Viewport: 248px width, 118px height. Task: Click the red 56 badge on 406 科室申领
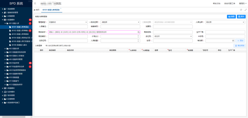coord(30,63)
